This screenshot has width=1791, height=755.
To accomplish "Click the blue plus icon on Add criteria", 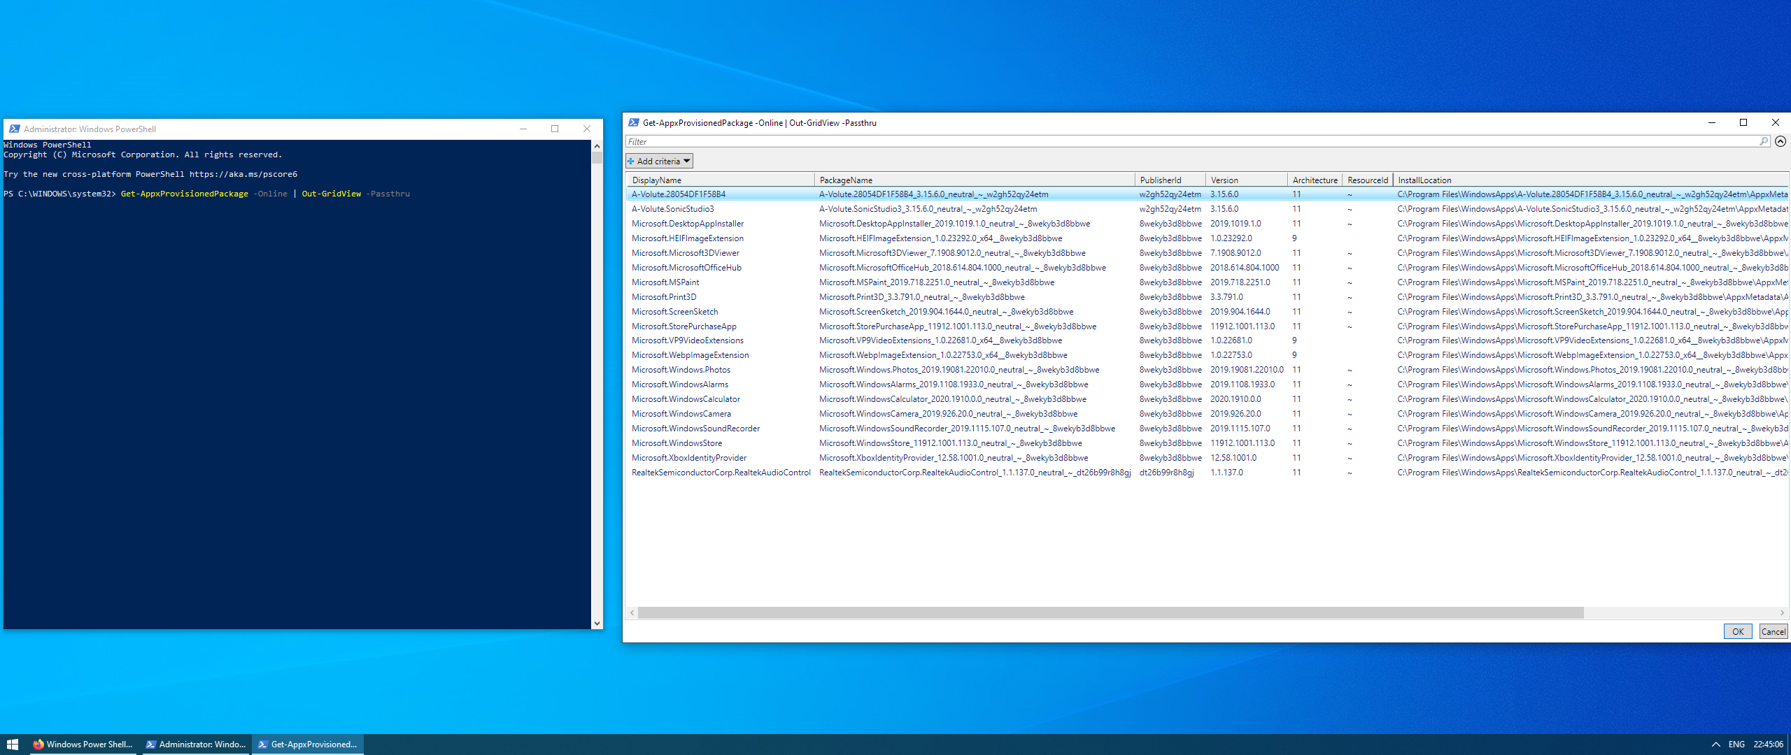I will coord(631,161).
